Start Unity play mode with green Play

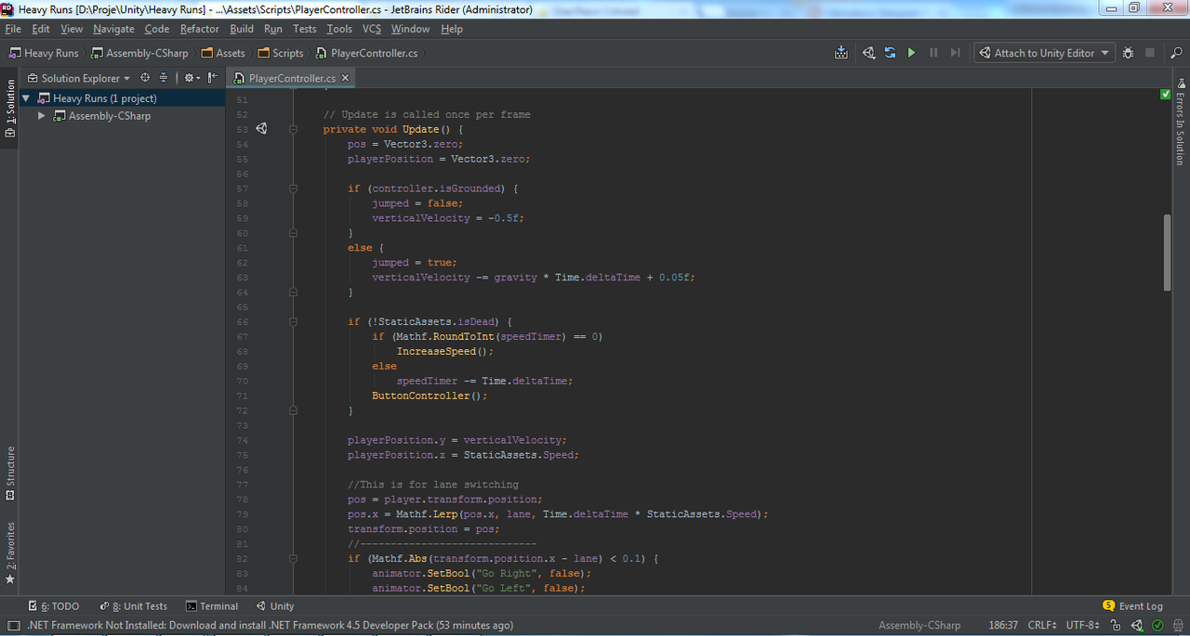pyautogui.click(x=911, y=53)
